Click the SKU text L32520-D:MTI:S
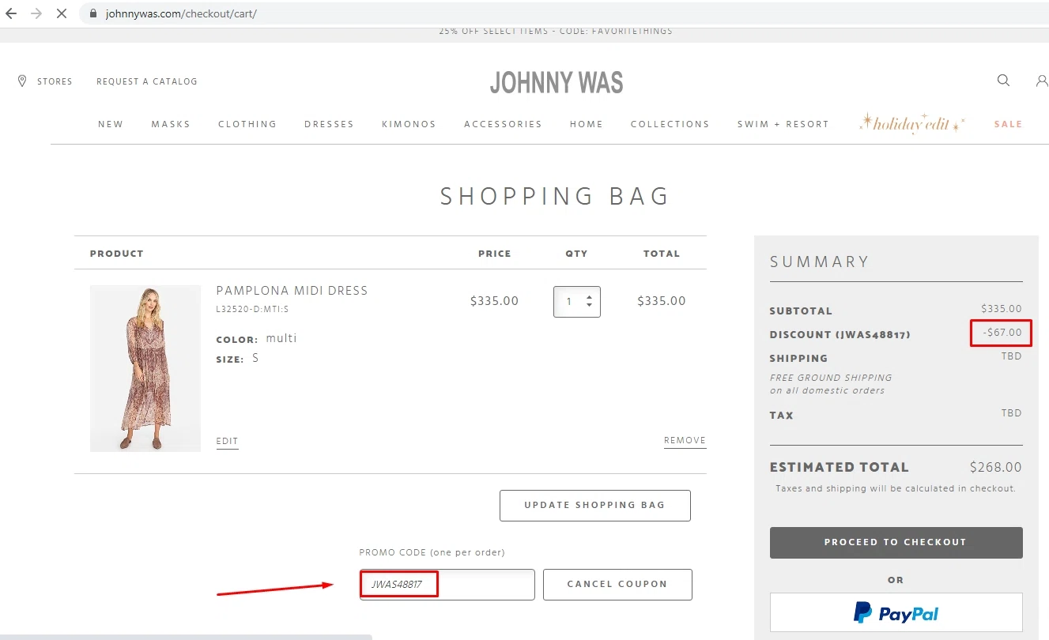This screenshot has height=640, width=1049. tap(252, 310)
